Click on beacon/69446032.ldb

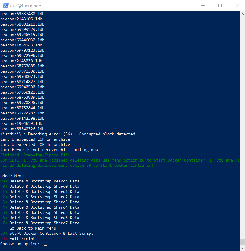[22, 40]
